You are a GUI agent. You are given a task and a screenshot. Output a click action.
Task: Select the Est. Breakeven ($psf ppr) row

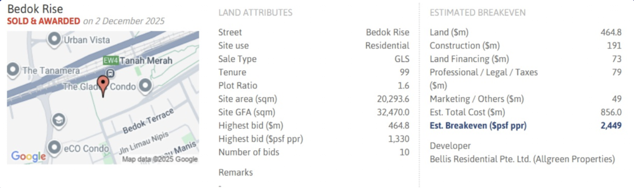coord(525,125)
